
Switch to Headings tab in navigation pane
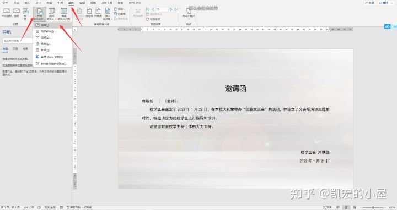click(5, 49)
